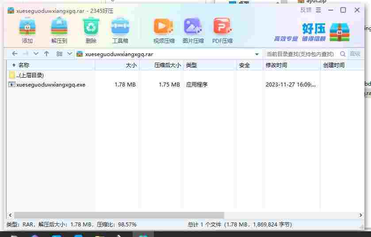Click the title bar app icon

[x=11, y=11]
